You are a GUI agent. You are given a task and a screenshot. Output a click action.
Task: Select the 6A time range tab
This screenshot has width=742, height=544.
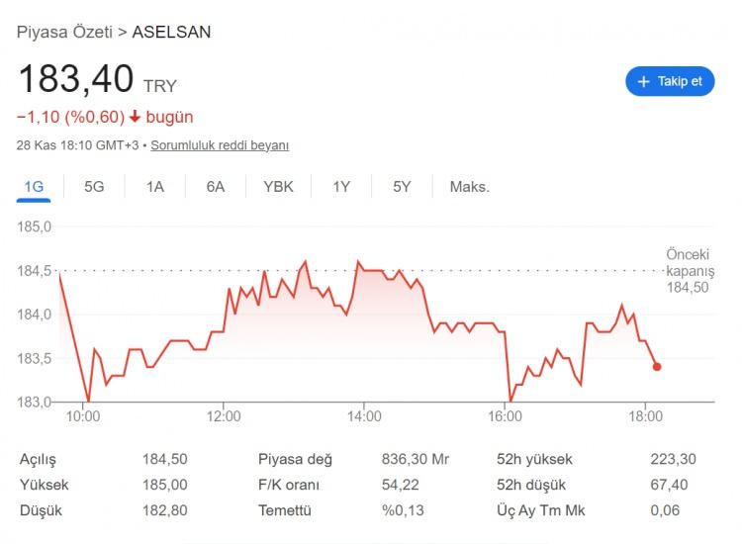click(216, 186)
